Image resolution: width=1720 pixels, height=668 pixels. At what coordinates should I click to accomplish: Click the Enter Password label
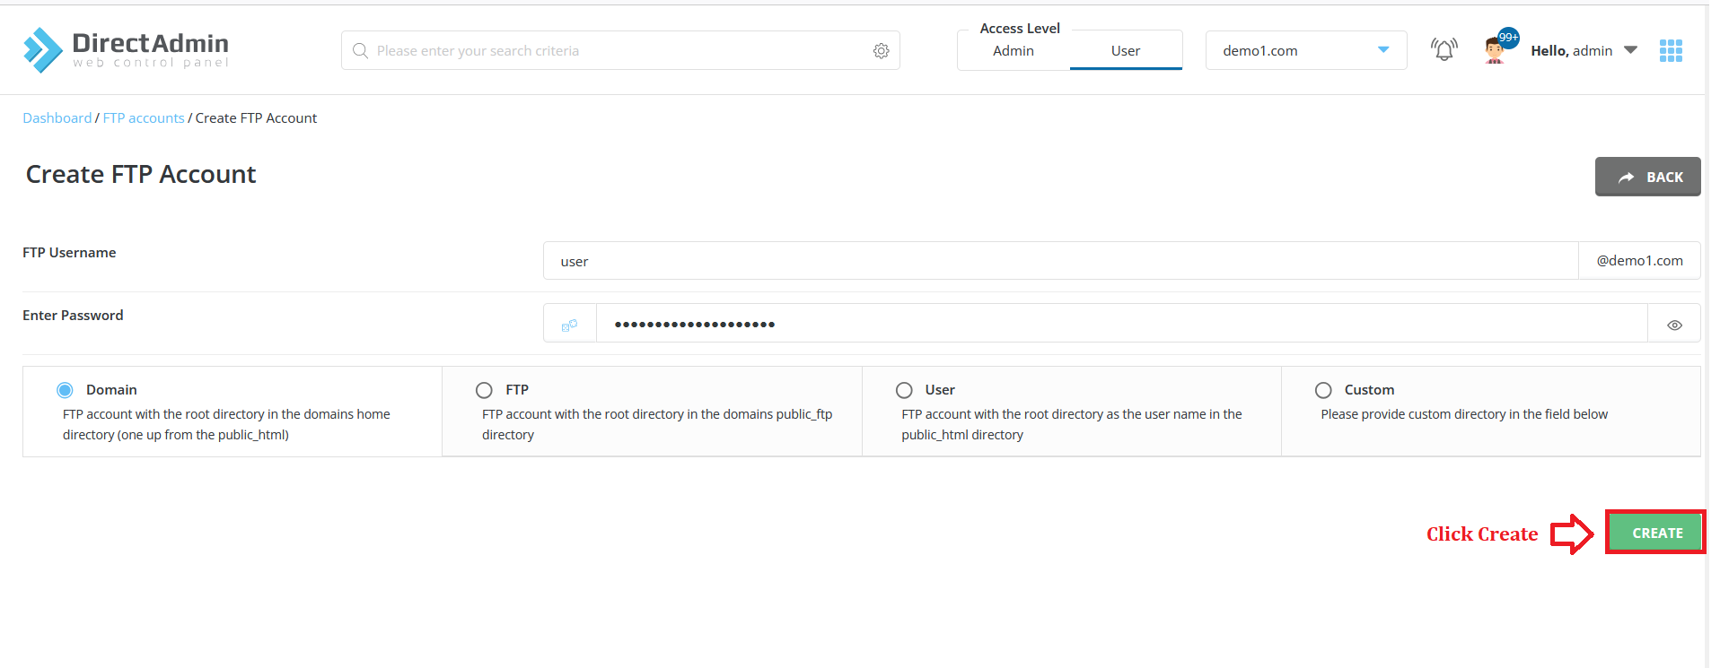(x=73, y=316)
